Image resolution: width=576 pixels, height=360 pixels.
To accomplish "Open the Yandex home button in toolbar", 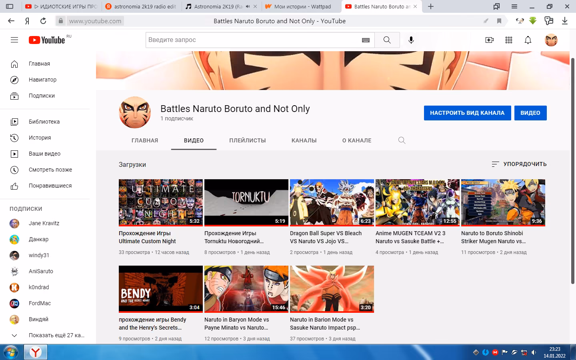I will (x=27, y=21).
